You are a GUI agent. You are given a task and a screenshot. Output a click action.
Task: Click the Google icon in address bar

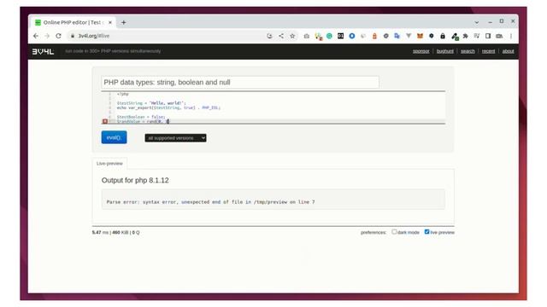(269, 36)
